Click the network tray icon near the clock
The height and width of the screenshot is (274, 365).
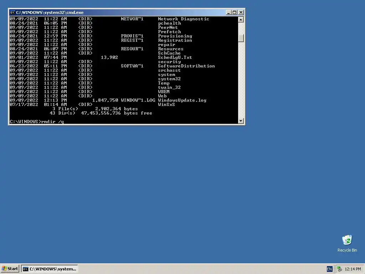tap(339, 269)
